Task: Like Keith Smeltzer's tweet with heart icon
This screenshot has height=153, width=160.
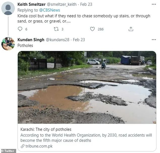Action: (93, 29)
